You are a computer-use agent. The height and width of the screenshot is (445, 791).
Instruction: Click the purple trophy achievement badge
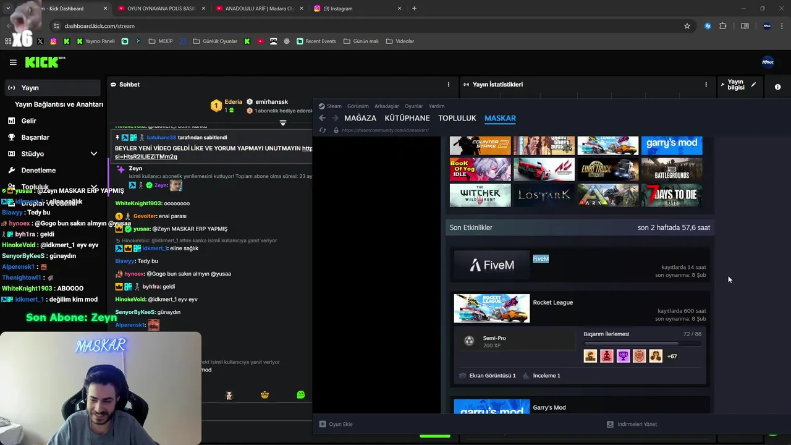[x=623, y=356]
